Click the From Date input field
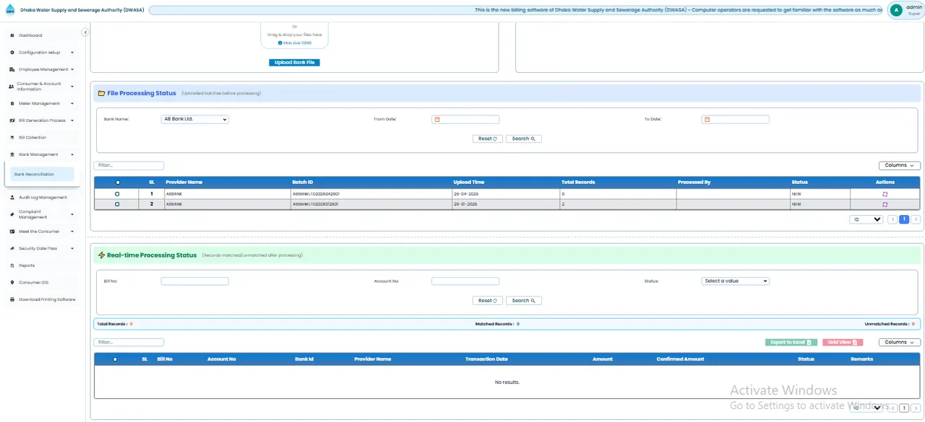Screen dimensions: 925x422 click(465, 120)
